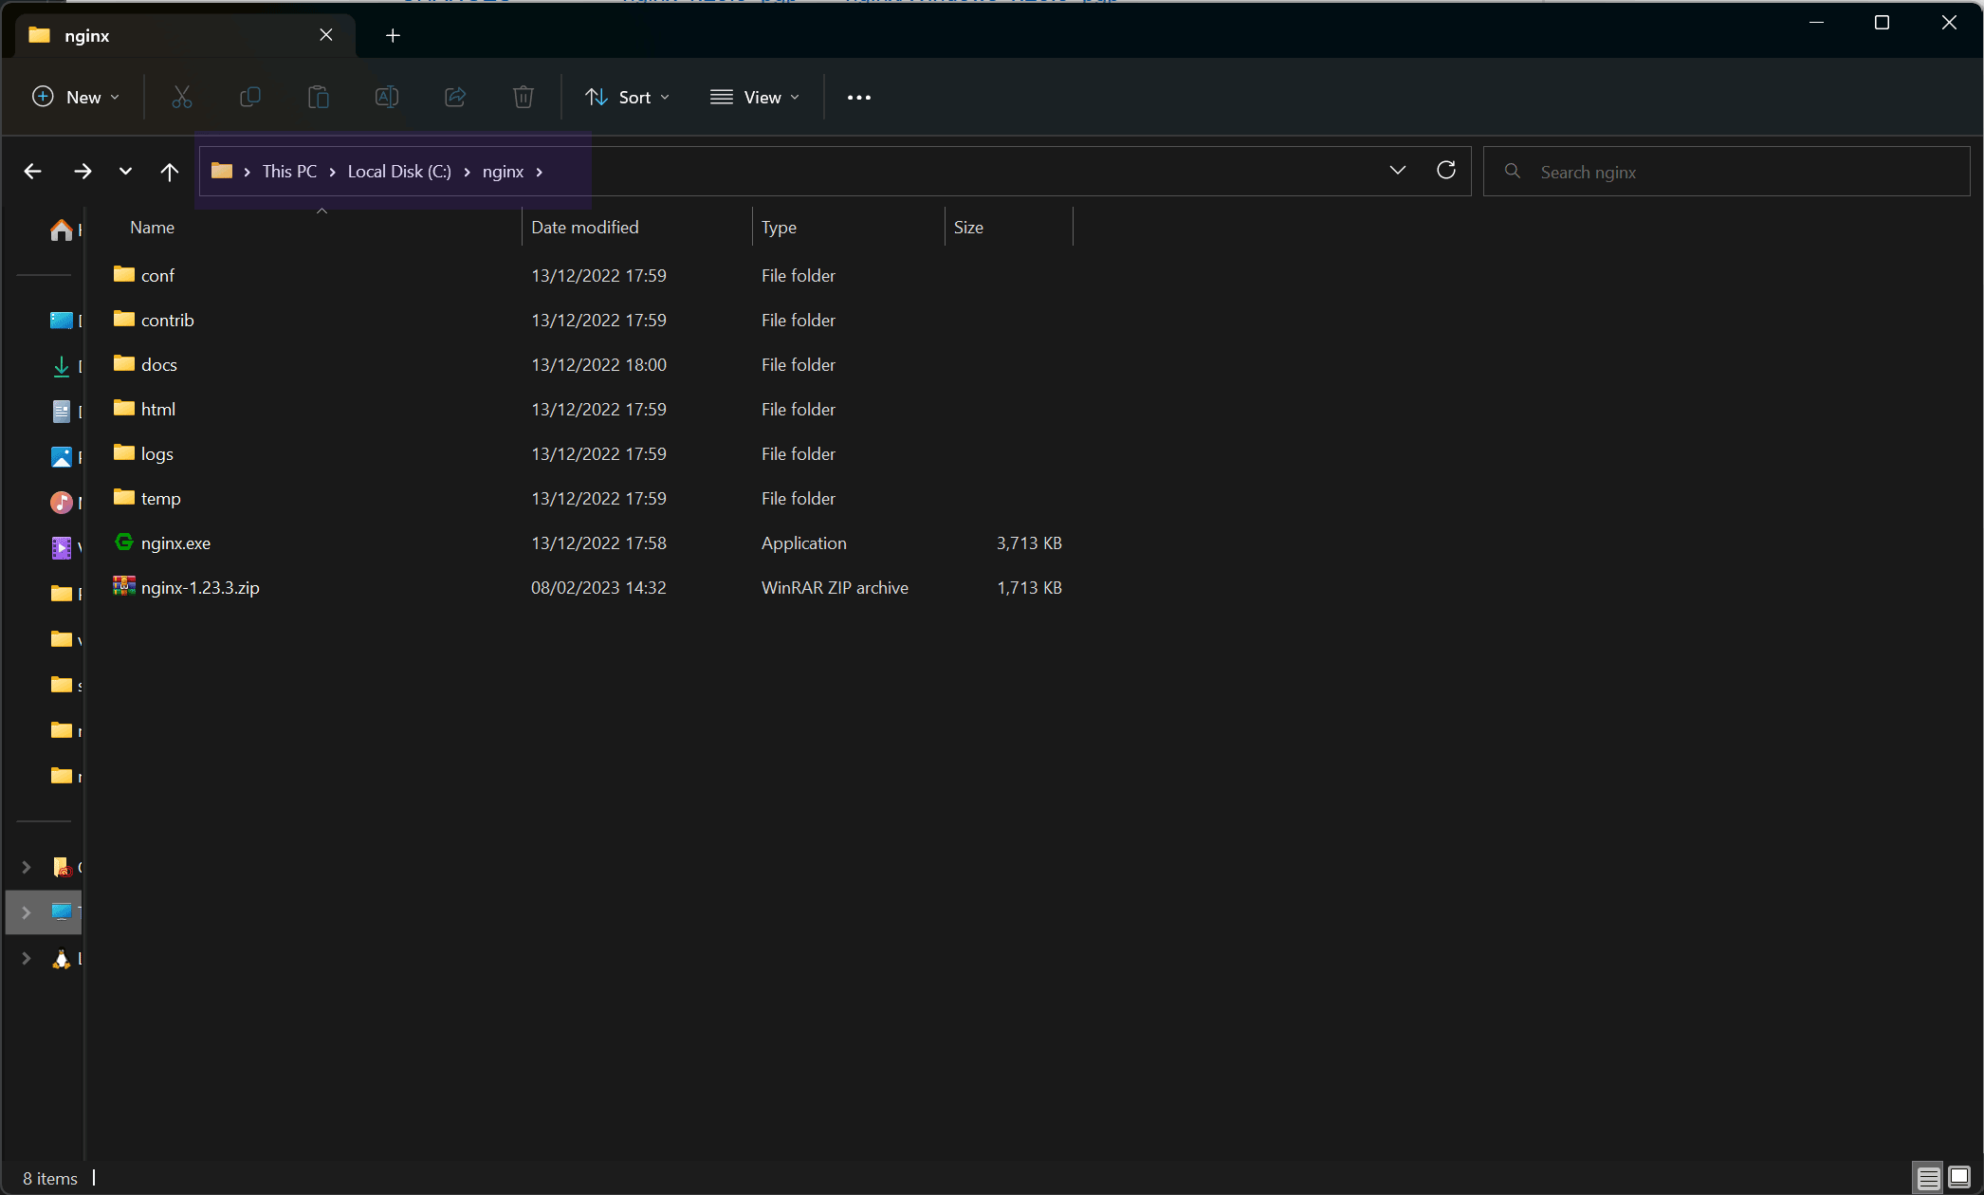Select the nginx window tab
1984x1195 pixels.
pyautogui.click(x=185, y=35)
